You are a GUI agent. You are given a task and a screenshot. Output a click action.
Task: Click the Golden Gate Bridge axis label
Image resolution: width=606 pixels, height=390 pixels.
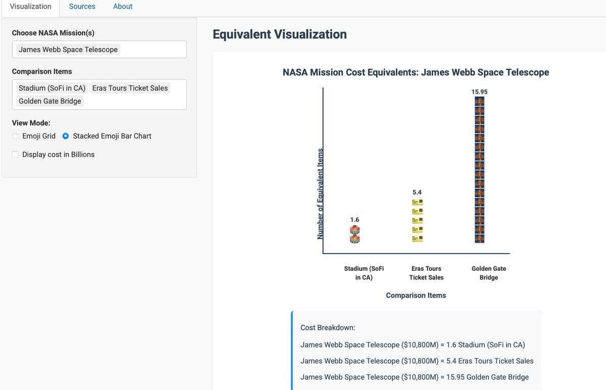pos(489,273)
